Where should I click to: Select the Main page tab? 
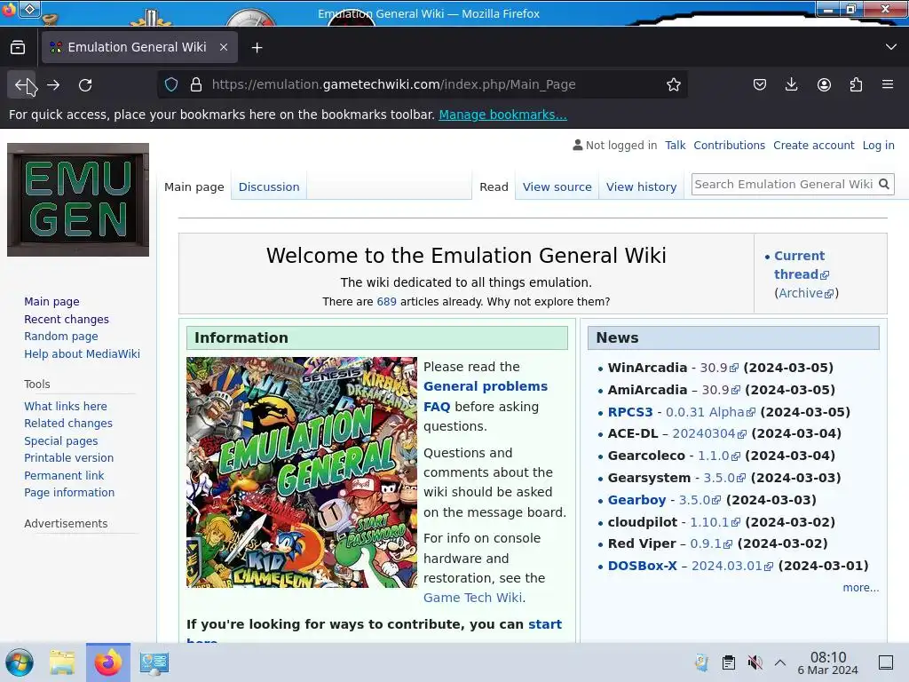point(194,186)
